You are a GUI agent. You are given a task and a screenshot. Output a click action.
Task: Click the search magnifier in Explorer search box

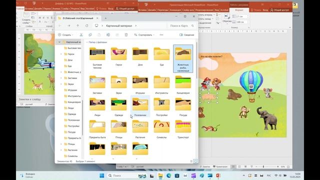pos(192,25)
